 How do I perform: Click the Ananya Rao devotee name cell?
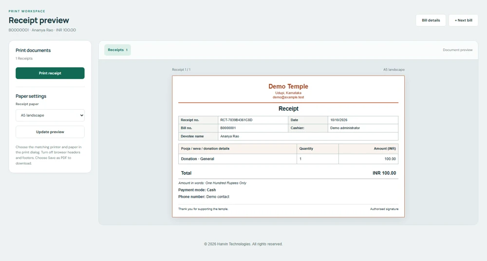308,136
